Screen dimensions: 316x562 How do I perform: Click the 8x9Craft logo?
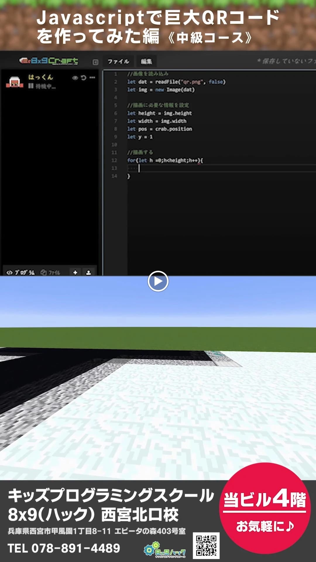pos(49,61)
